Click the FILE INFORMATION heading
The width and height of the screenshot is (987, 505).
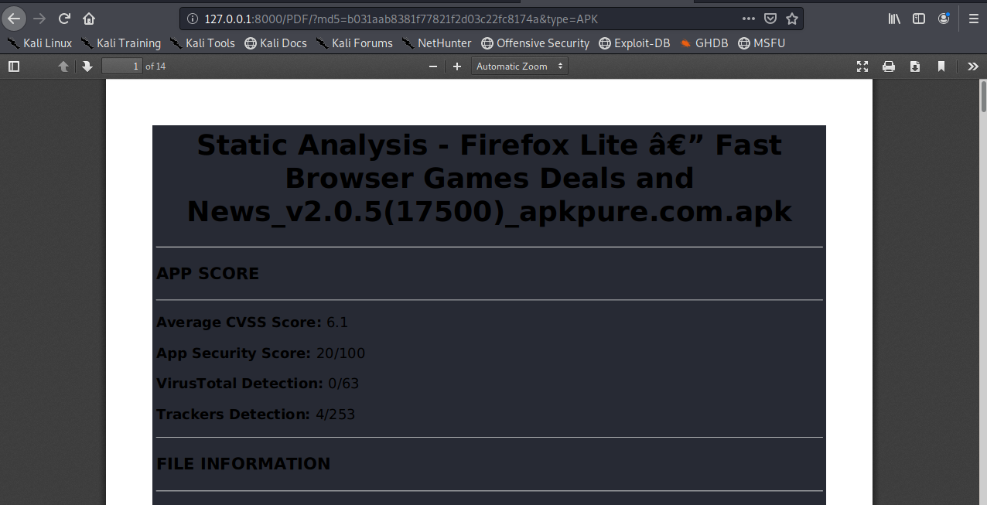point(243,464)
